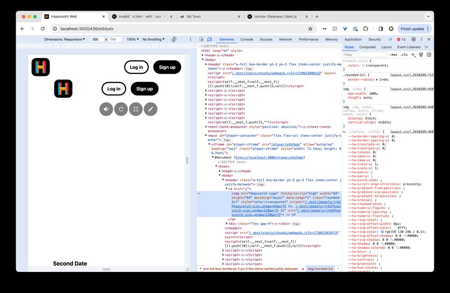
Task: Click the Hopscotch logo inside the player iframe
Action: (63, 89)
